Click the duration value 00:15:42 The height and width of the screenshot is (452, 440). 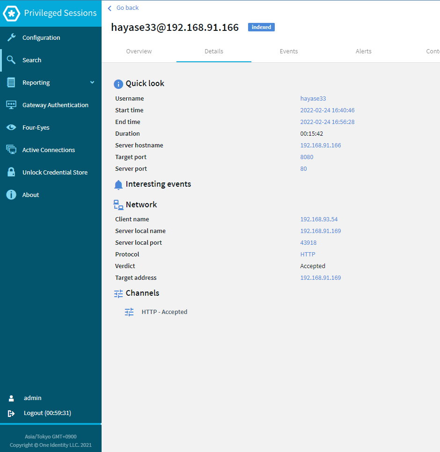[312, 134]
